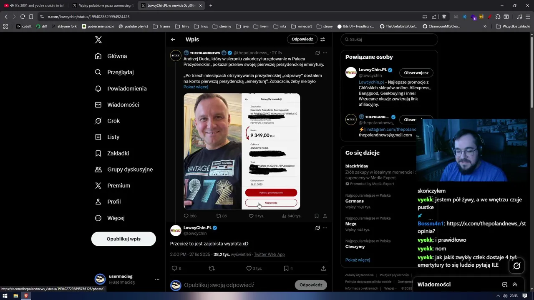Viewport: 534px width, 300px height.
Task: Open the Lowcychin.pl bio link
Action: point(371,82)
